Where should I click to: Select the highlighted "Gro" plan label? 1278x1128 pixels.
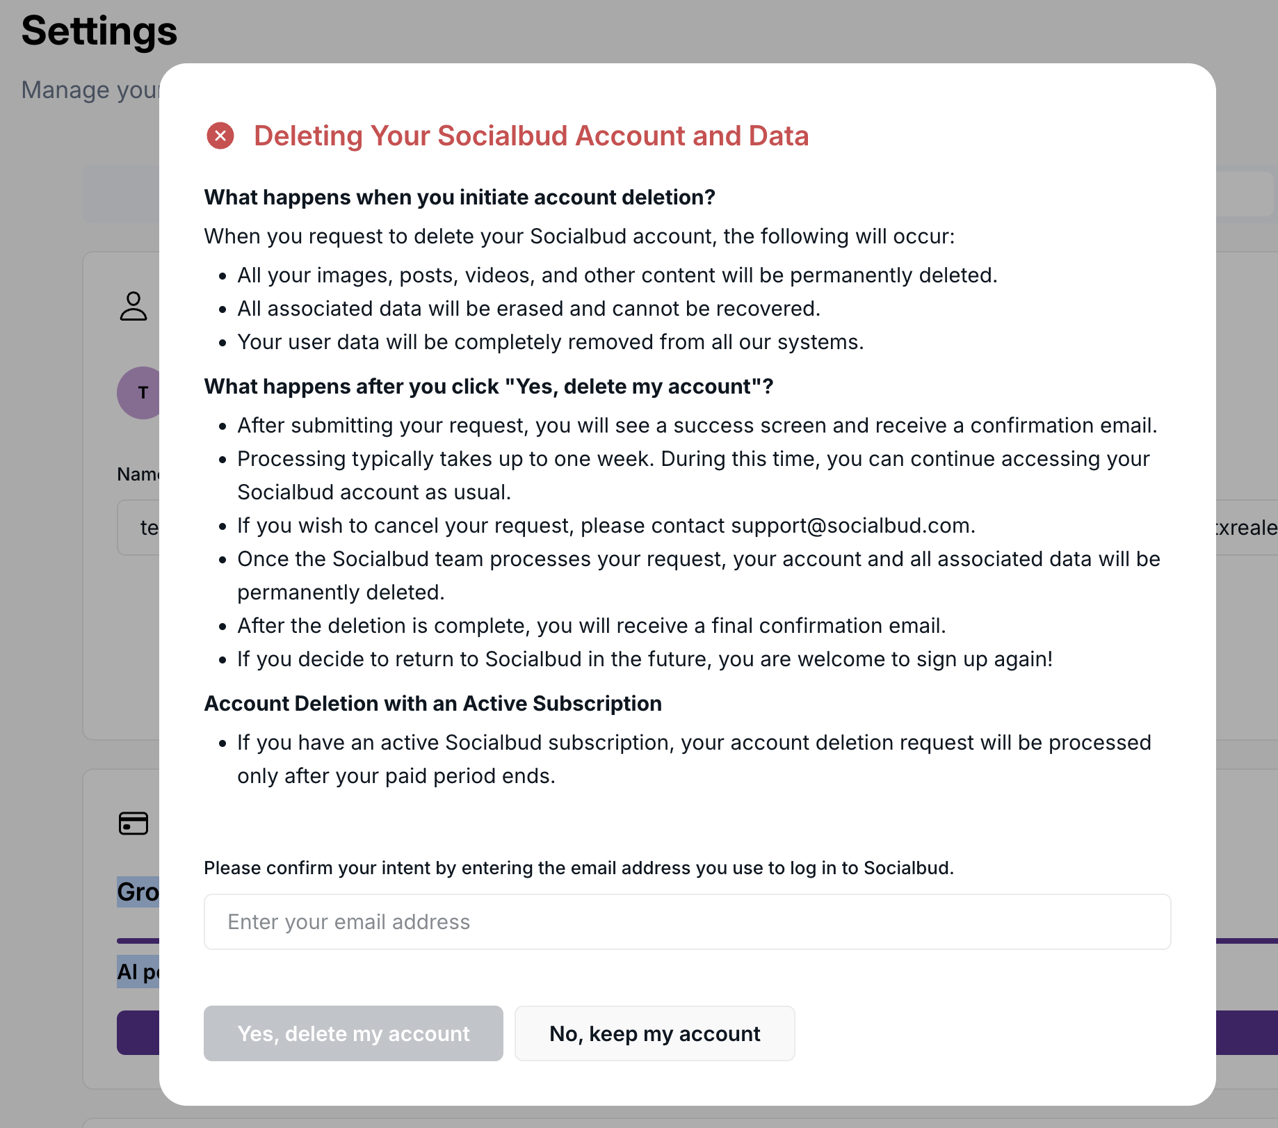coord(138,892)
